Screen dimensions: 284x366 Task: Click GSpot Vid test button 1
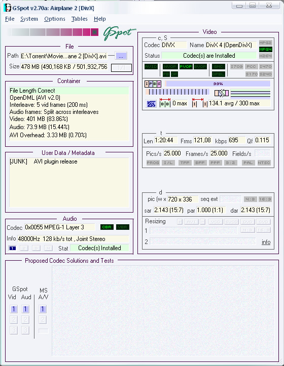[14, 309]
